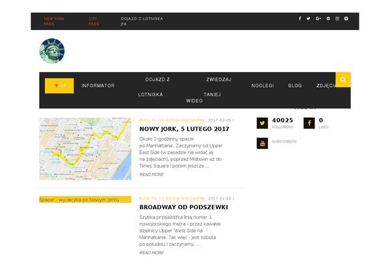Viewport: 390px width, 260px height.
Task: Open the post title BROADWAY OD PODSZEWKI
Action: (183, 207)
